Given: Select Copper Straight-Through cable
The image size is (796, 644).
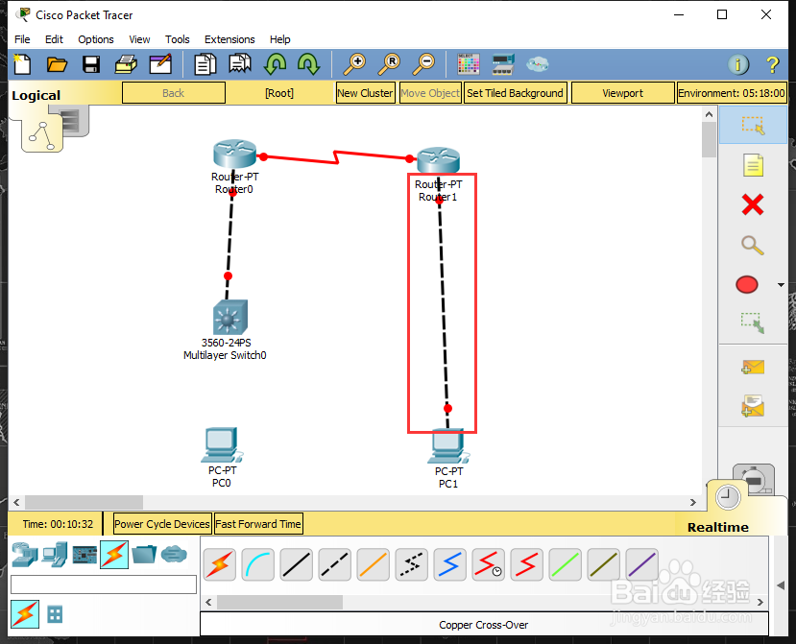Looking at the screenshot, I should pyautogui.click(x=297, y=565).
